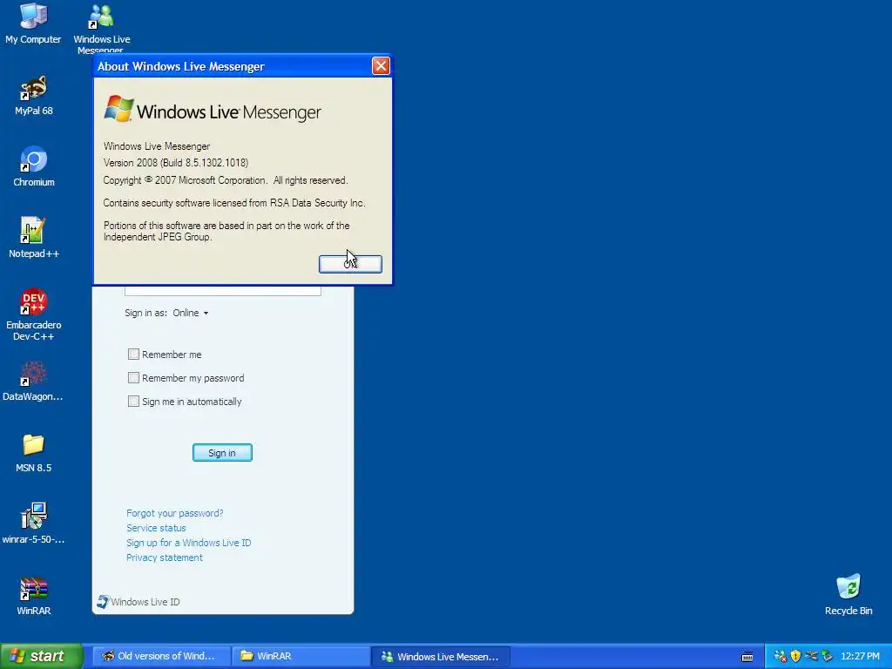892x669 pixels.
Task: Select the Chromium desktop shortcut
Action: tap(34, 166)
